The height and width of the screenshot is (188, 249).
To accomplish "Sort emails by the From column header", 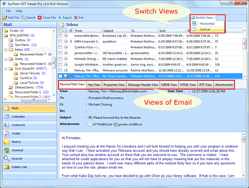I will (87, 31).
